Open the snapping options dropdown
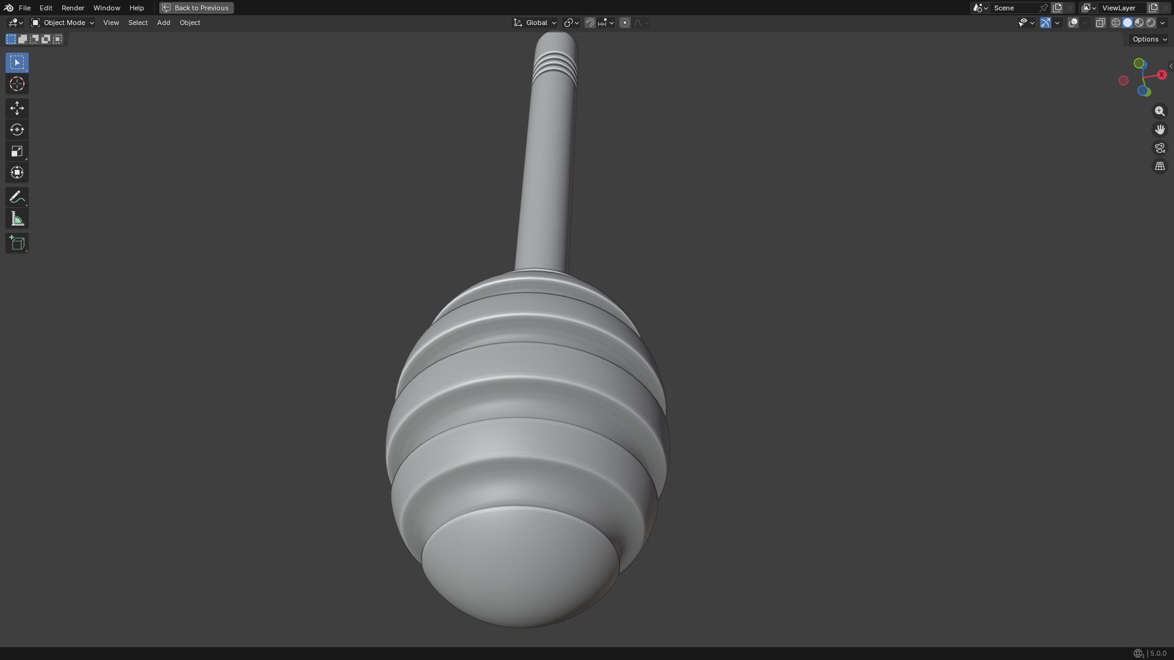This screenshot has width=1174, height=660. 606,23
